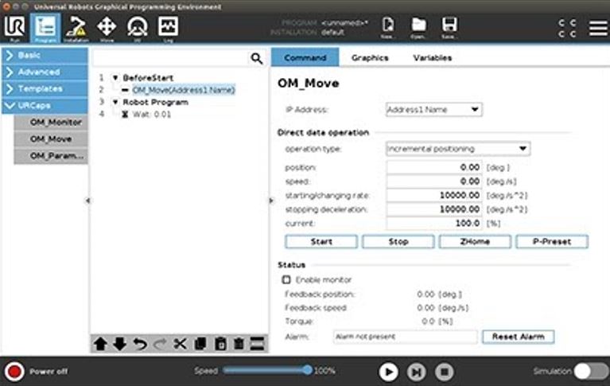This screenshot has width=610, height=386.
Task: Open the Log tab icon
Action: pyautogui.click(x=168, y=27)
